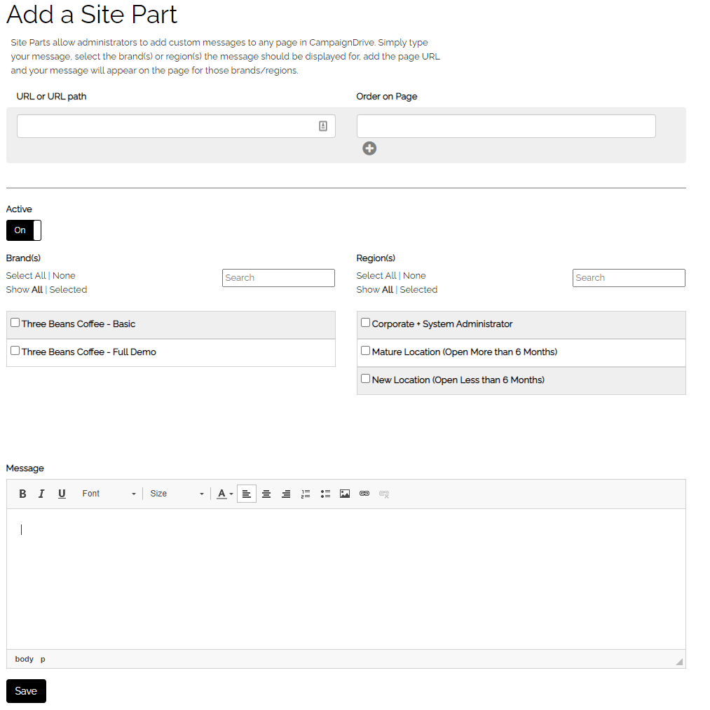The height and width of the screenshot is (710, 710).
Task: Select All brands link
Action: (x=26, y=275)
